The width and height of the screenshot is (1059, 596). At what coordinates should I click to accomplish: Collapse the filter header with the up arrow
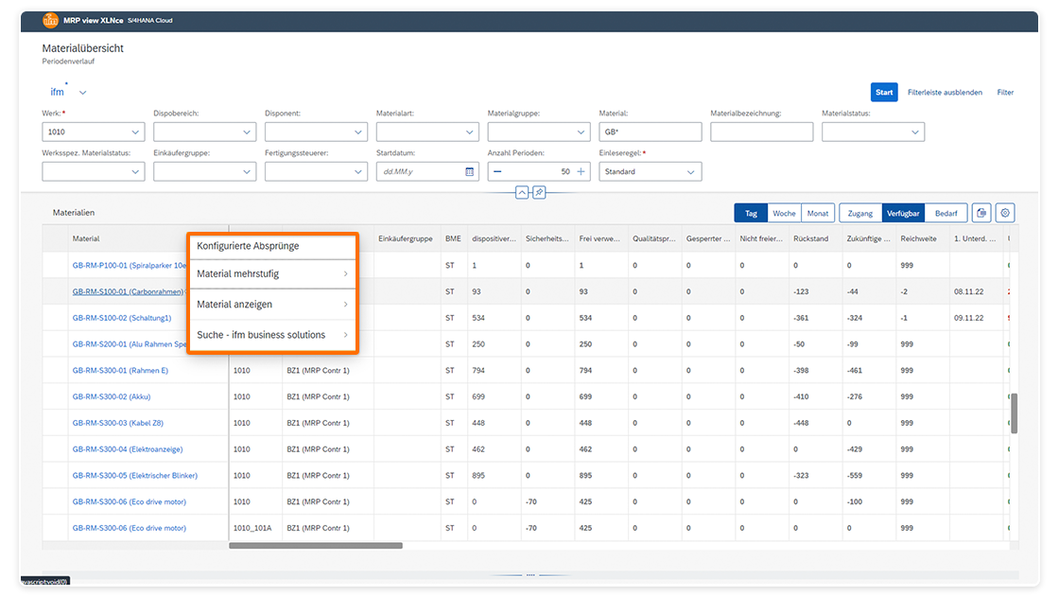pyautogui.click(x=522, y=192)
